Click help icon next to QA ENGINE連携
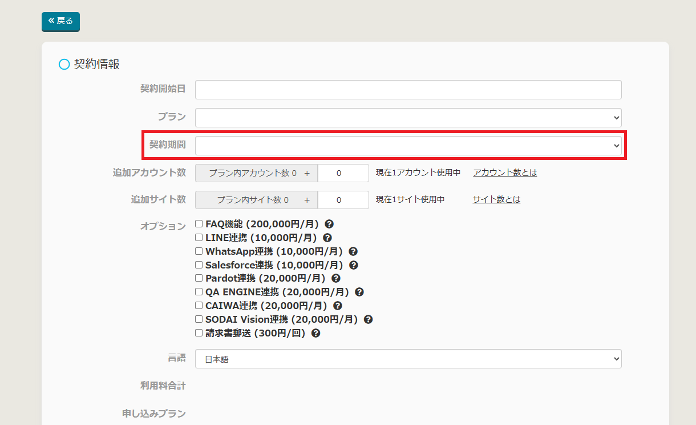Viewport: 696px width, 425px height. click(359, 292)
